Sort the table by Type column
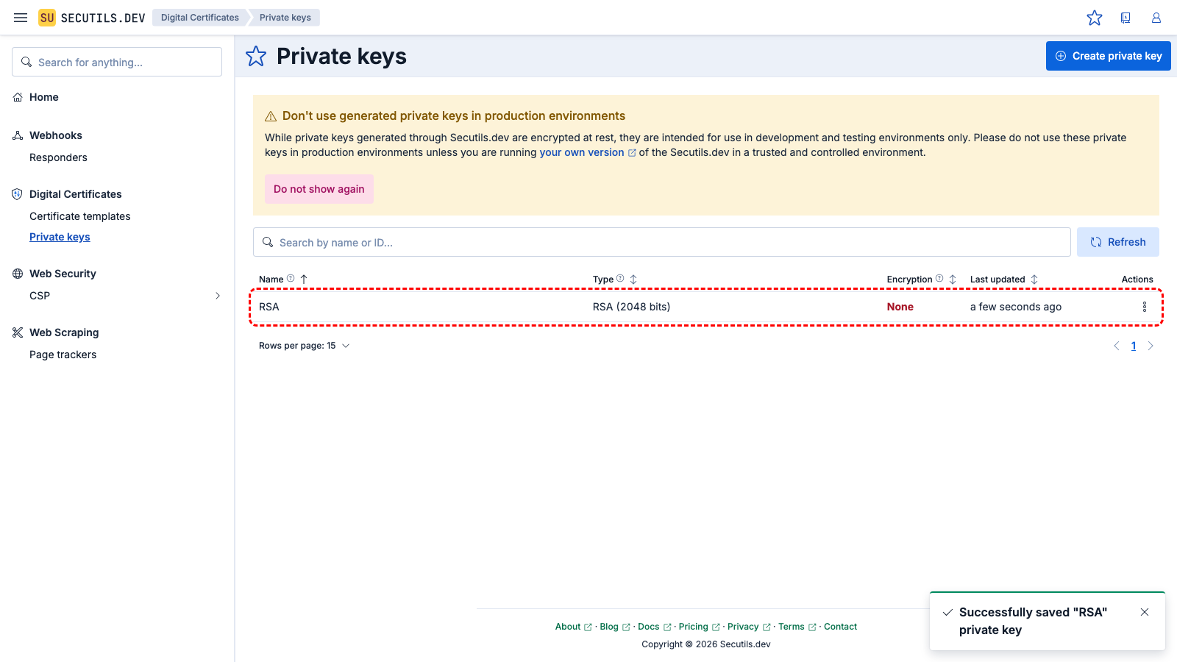Screen dimensions: 1177x662 [633, 280]
